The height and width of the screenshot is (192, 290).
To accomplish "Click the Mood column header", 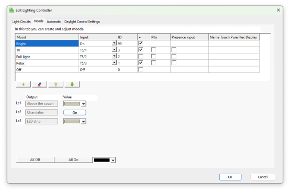I will click(x=47, y=37).
